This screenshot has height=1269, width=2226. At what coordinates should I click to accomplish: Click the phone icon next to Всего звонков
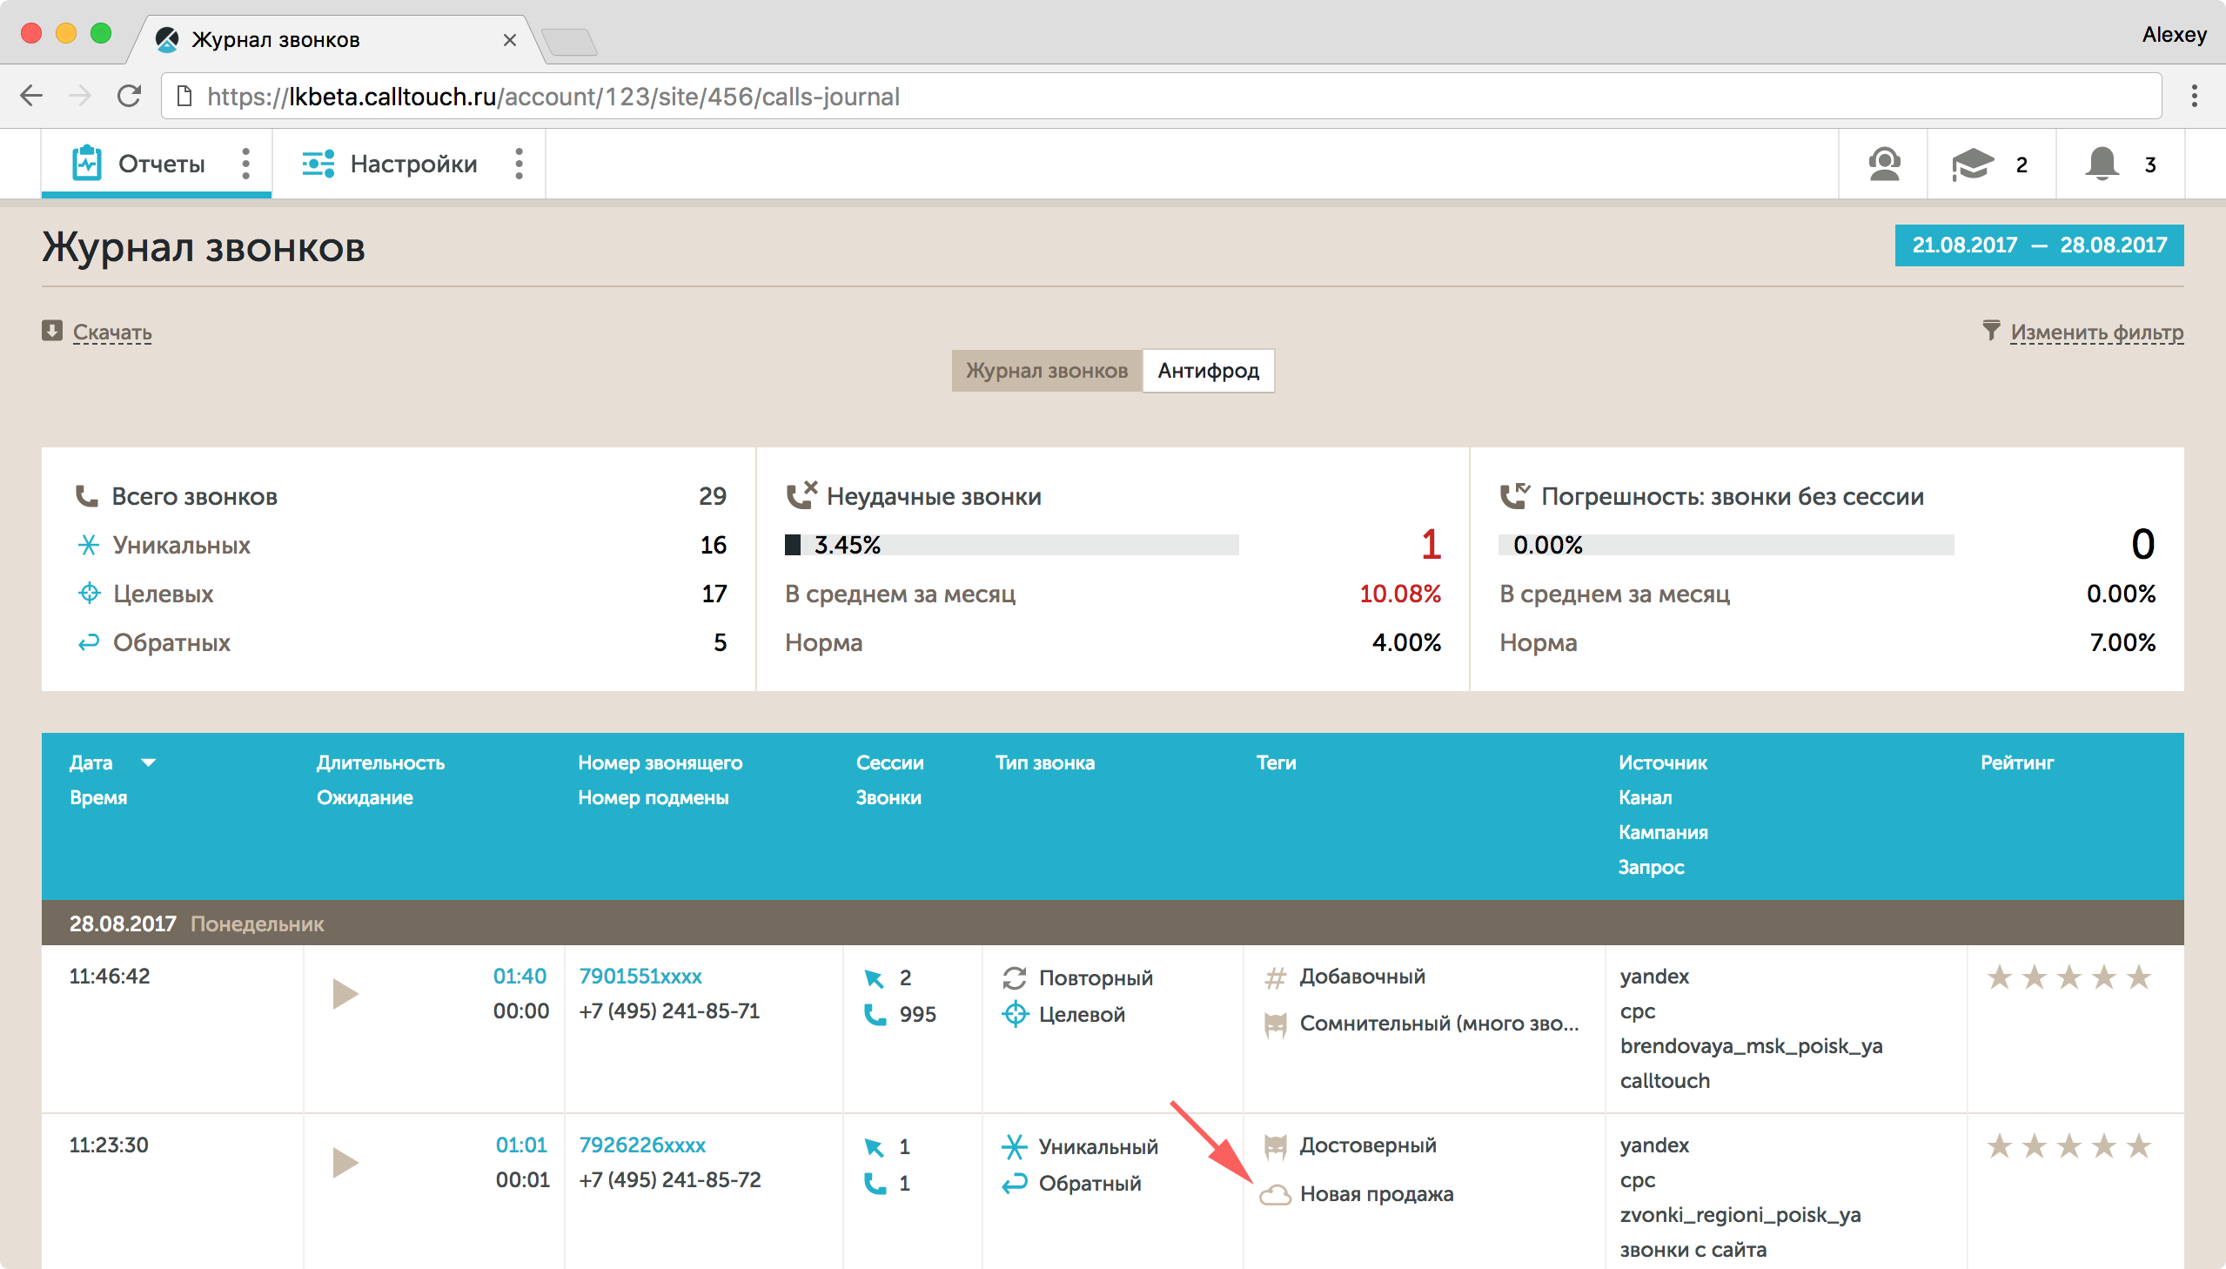(x=86, y=496)
